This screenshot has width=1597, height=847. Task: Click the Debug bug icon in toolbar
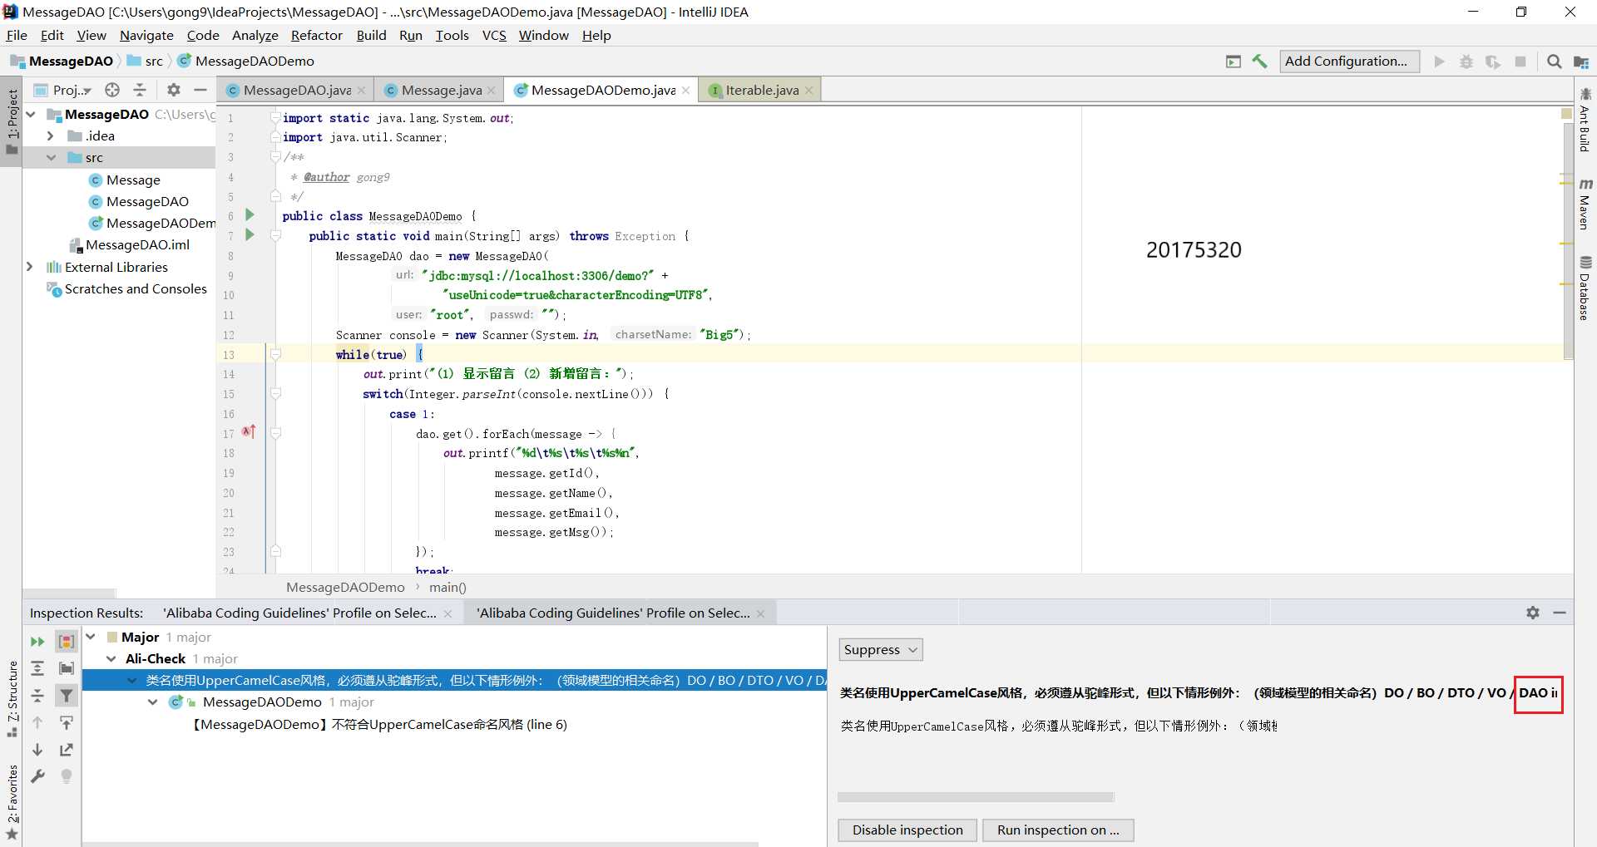(x=1466, y=62)
